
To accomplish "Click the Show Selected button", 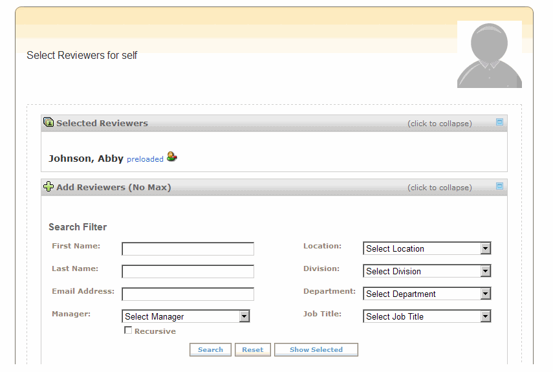I will 316,349.
